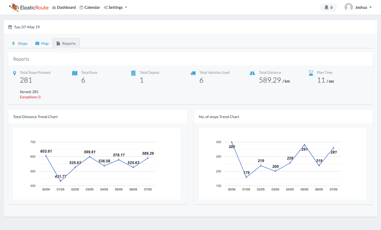
Task: Click the calendar icon beside the date
Action: click(x=10, y=27)
